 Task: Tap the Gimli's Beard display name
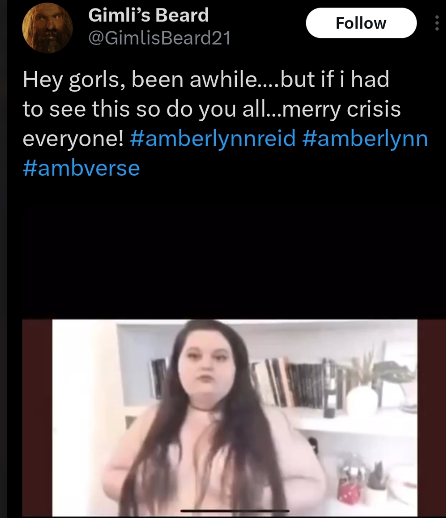coord(148,15)
